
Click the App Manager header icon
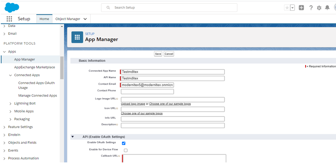point(77,38)
